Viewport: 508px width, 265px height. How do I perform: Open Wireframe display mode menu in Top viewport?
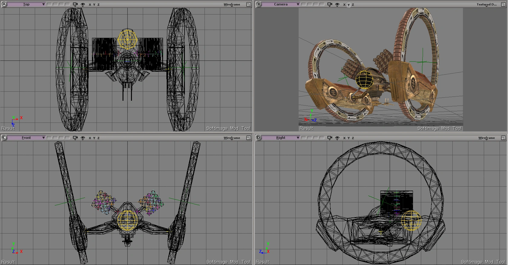232,5
